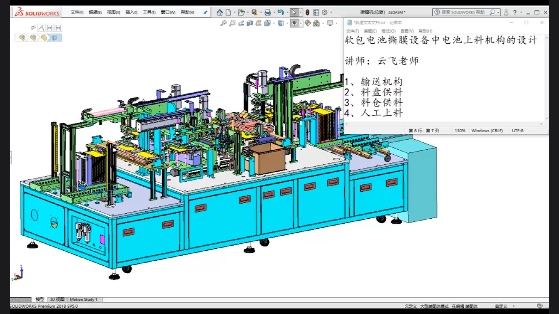Click the SOLIDWORKS logo
Viewport: 559px width, 314px height.
pos(37,12)
